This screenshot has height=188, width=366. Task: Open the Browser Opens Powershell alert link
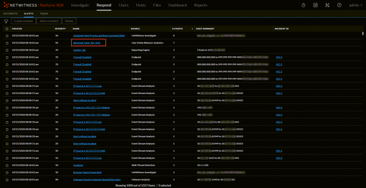coord(87,173)
